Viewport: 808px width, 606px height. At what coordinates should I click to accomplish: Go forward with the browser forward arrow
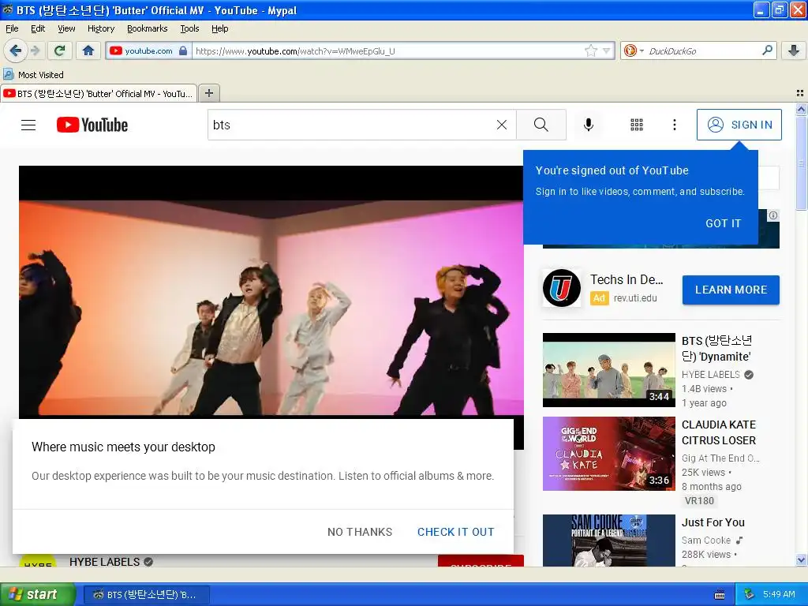point(35,50)
